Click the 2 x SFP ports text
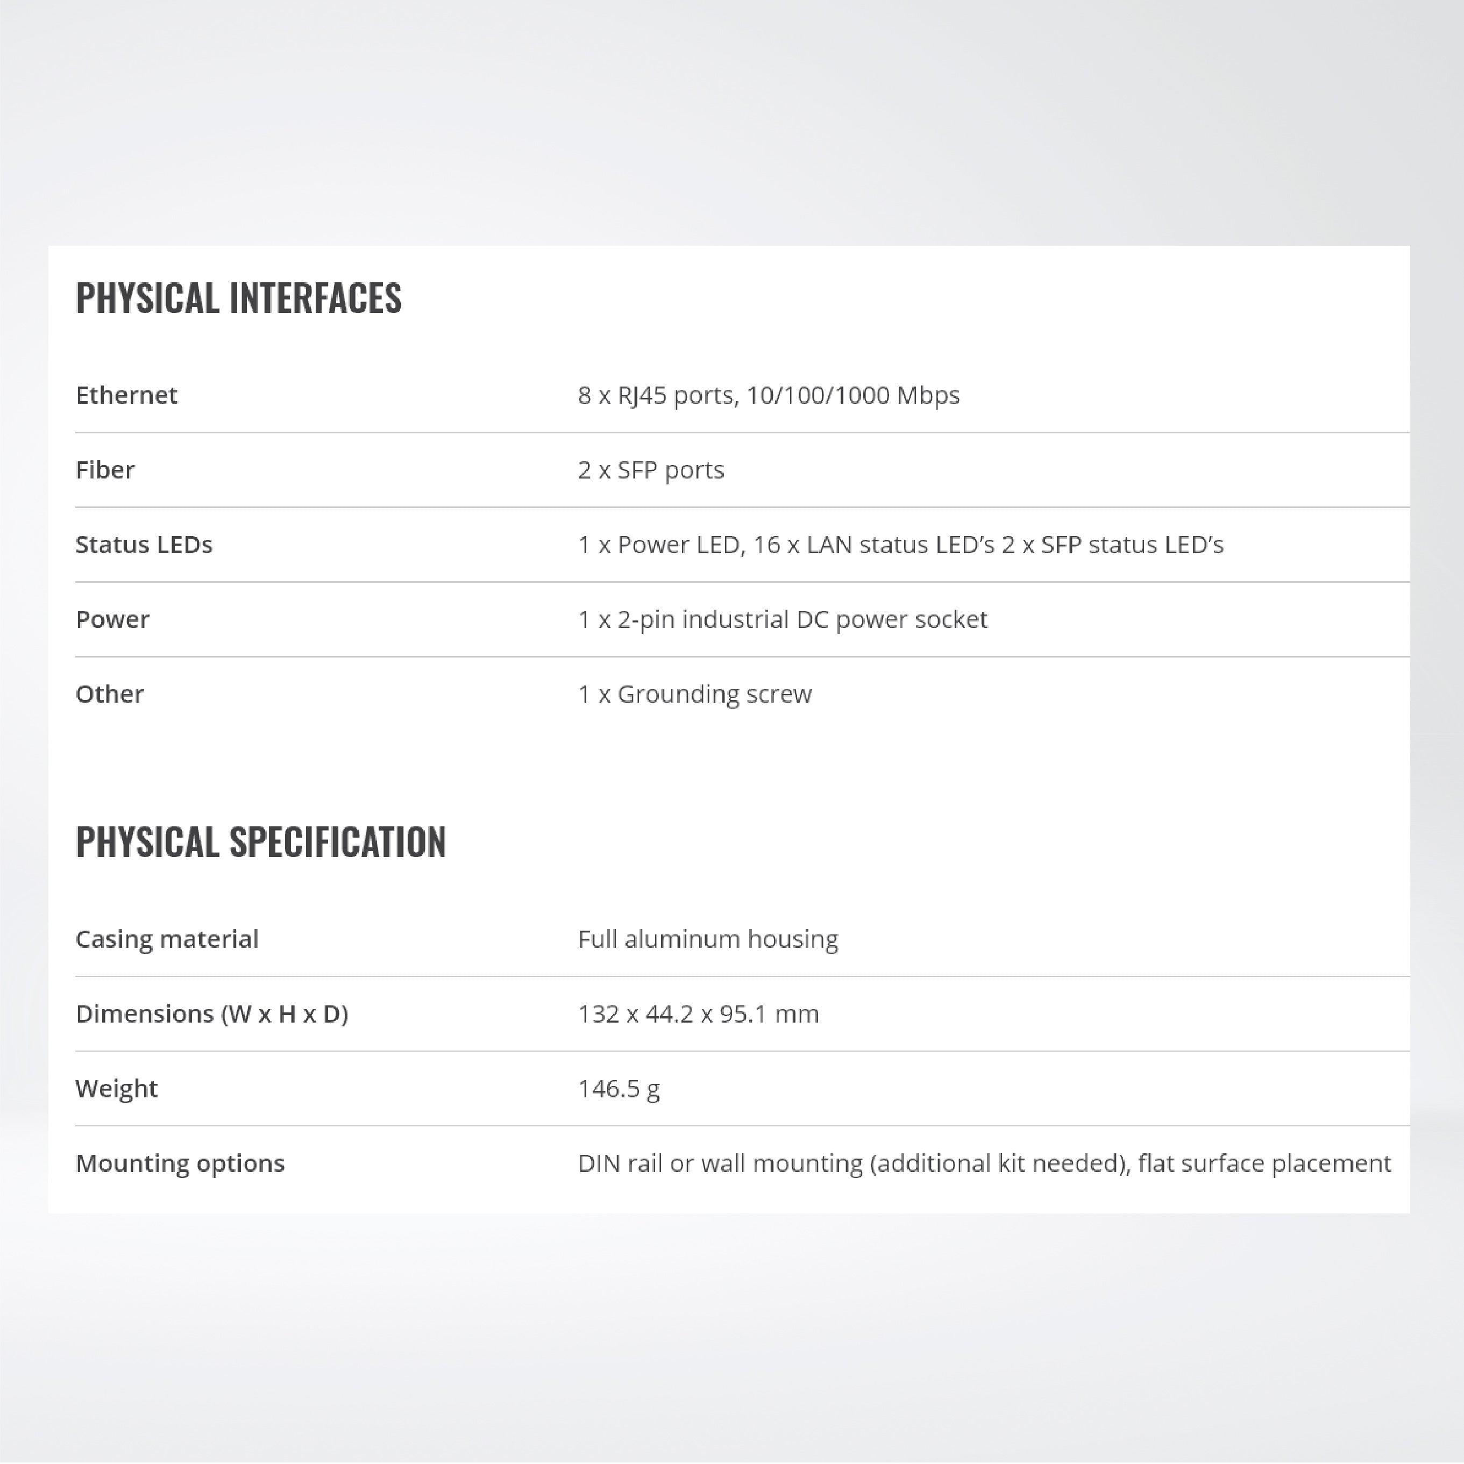 coord(650,470)
